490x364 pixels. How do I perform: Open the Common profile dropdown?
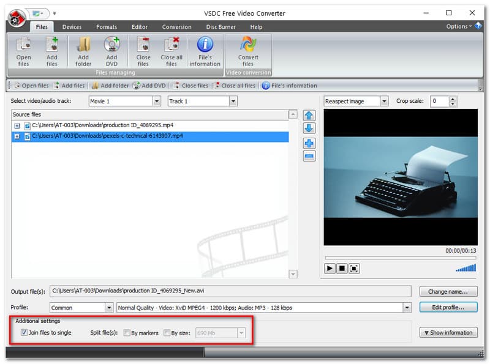[109, 308]
